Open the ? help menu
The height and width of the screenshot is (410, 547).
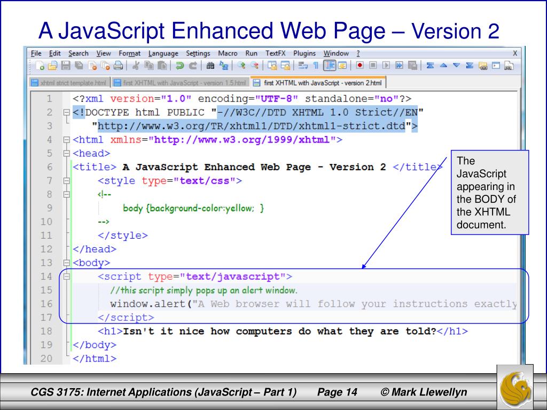[358, 53]
